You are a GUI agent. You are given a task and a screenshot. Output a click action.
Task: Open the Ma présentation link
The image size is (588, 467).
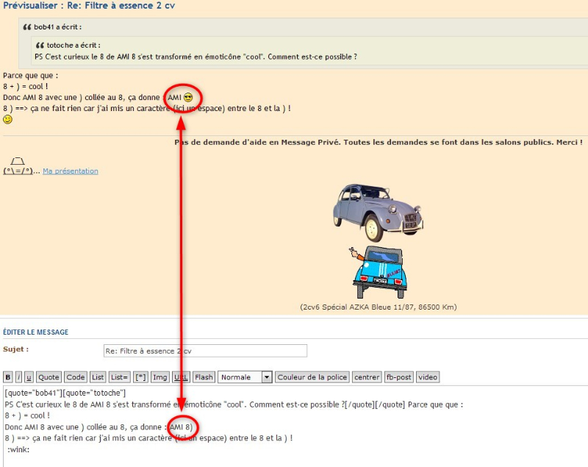click(70, 171)
